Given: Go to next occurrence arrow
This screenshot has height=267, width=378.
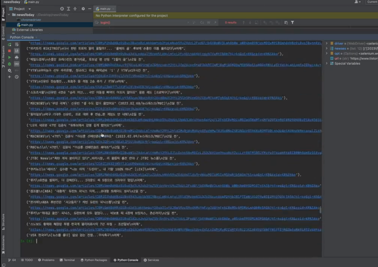Looking at the screenshot, I should [x=250, y=22].
